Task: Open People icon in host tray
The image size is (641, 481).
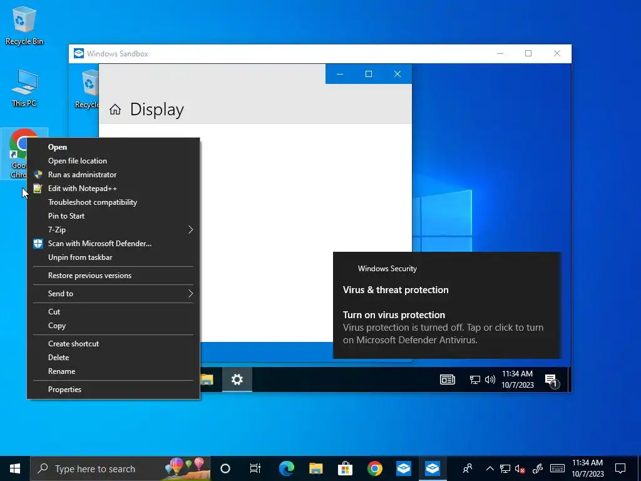Action: pyautogui.click(x=467, y=468)
